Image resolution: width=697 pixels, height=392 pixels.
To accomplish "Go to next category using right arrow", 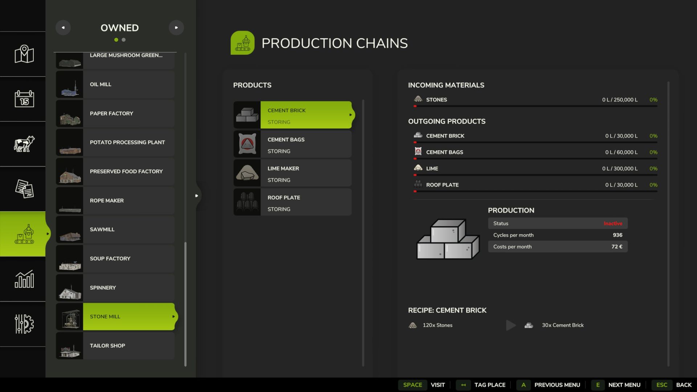I will pos(176,28).
